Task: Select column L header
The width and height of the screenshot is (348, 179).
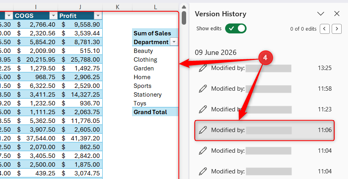Action: point(156,7)
